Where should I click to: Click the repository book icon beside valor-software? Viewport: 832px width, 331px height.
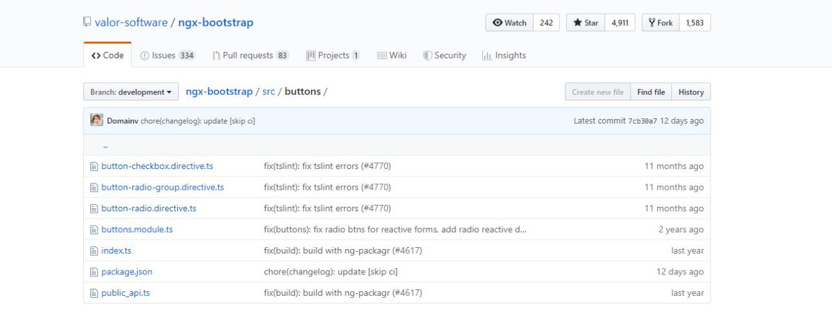87,22
